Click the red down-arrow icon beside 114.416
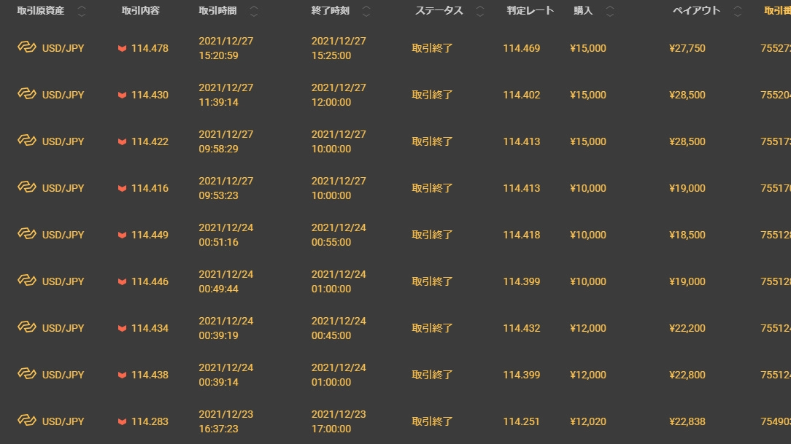The image size is (791, 444). pos(122,189)
